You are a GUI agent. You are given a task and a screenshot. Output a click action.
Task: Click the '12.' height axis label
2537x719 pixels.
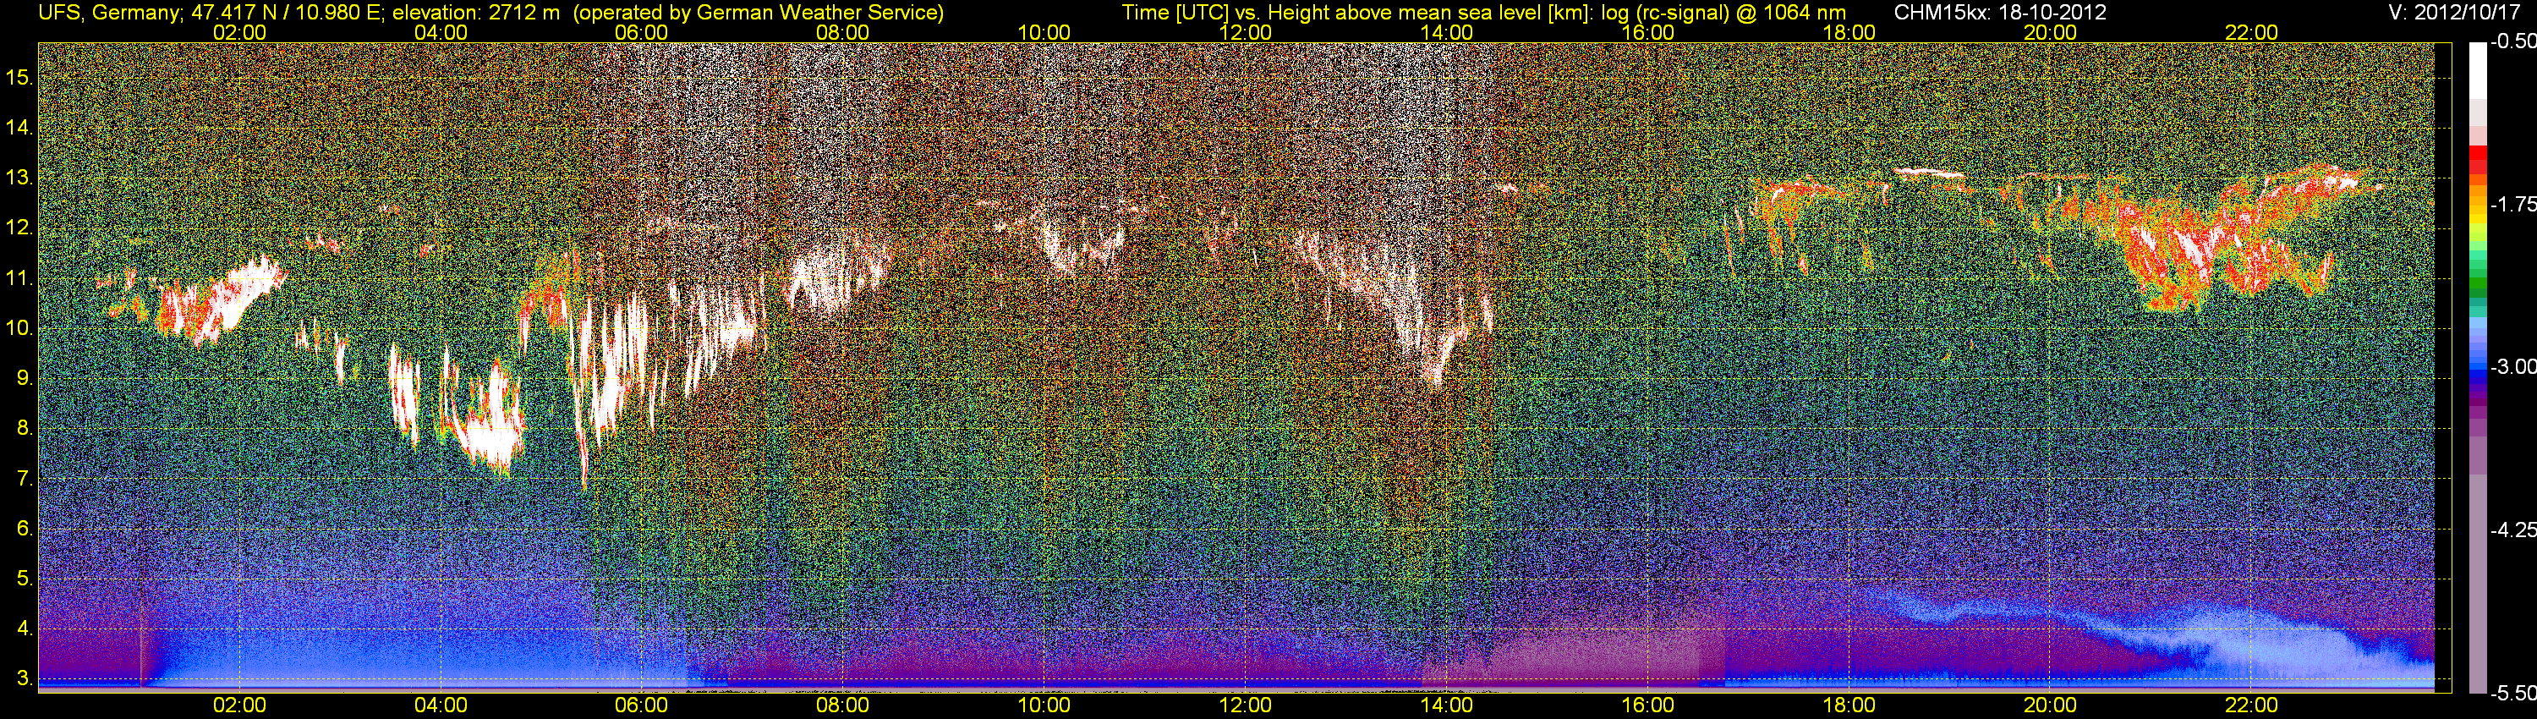click(19, 228)
